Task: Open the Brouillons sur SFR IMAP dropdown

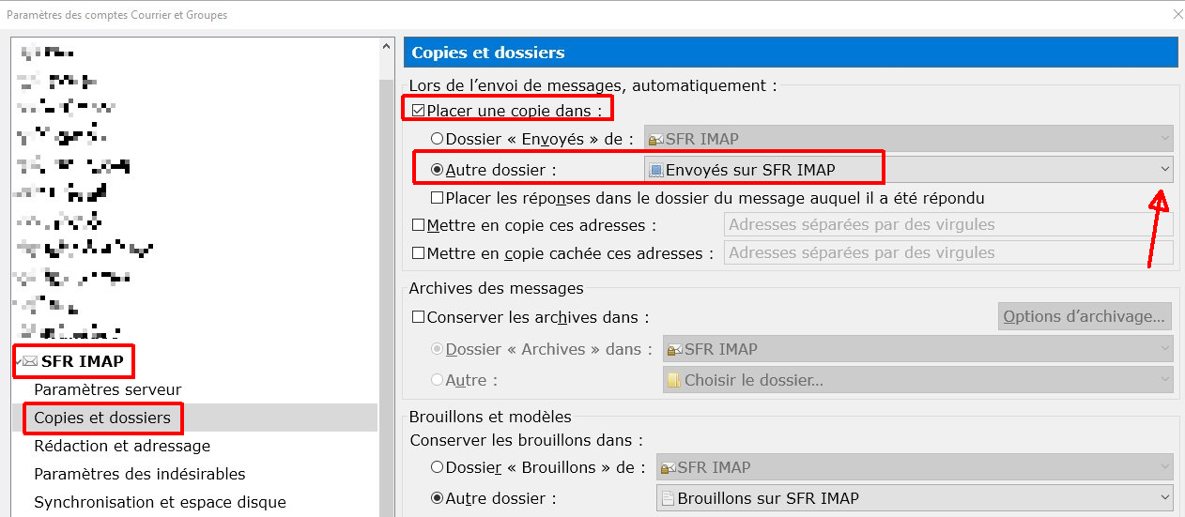Action: [1164, 498]
